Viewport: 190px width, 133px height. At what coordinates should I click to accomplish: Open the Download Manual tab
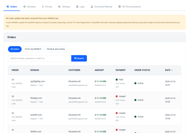(x=101, y=7)
